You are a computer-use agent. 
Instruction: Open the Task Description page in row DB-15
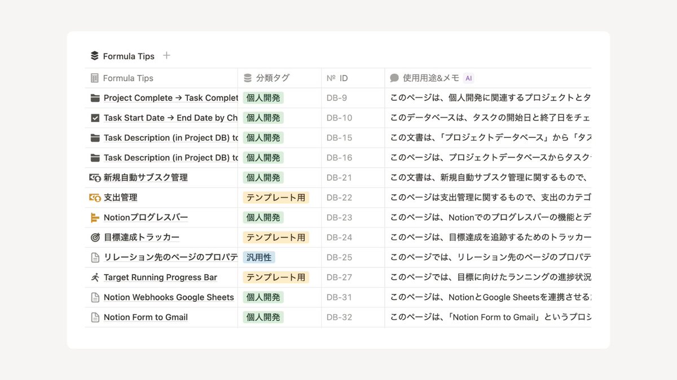click(x=170, y=138)
